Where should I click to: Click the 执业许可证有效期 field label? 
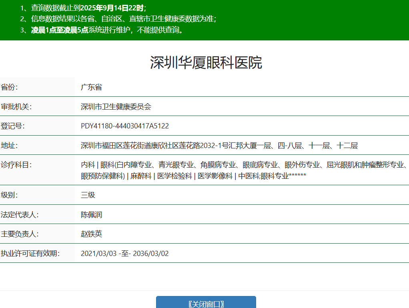30,253
